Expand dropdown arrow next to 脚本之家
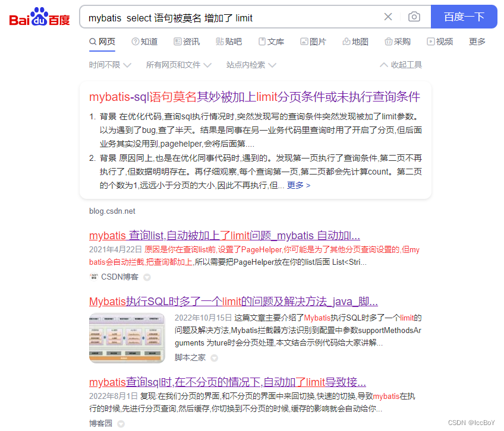 point(214,358)
